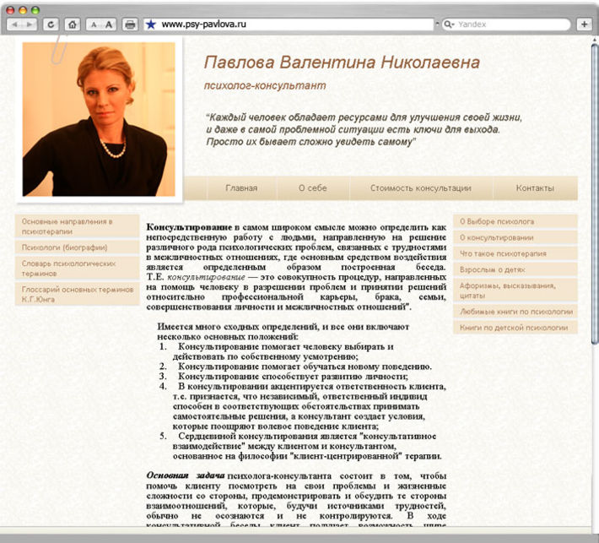Click the subtitle психолог-консультант
This screenshot has height=543, width=599.
click(x=265, y=85)
